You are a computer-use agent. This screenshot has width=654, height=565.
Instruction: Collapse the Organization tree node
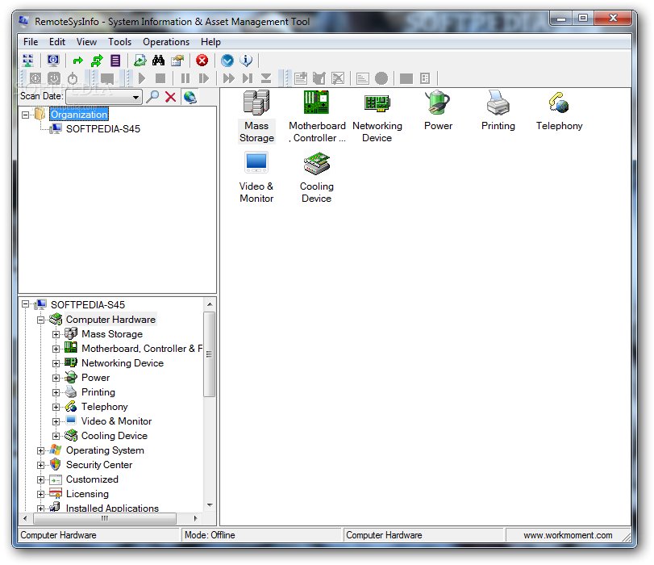(x=26, y=115)
